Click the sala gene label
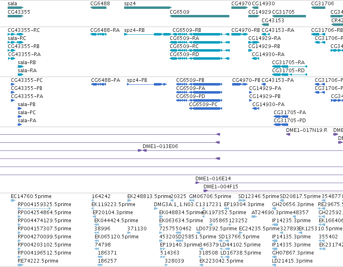Viewport: 343px width, 267px height. click(12, 4)
